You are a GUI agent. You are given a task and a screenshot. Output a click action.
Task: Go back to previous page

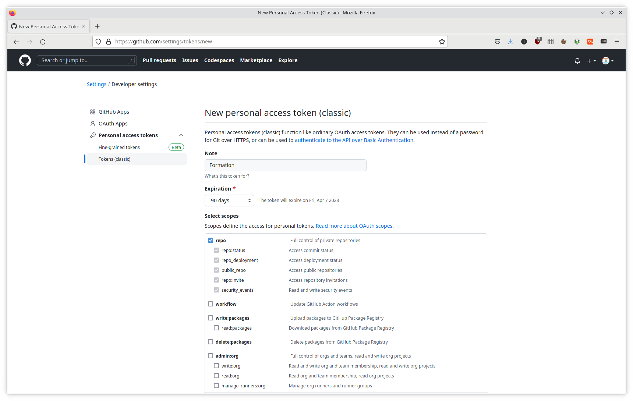coord(16,42)
